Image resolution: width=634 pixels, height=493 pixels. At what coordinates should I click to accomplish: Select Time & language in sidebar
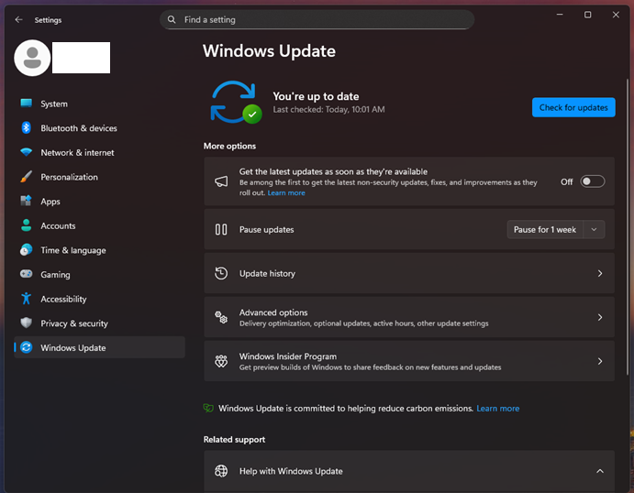coord(99,250)
